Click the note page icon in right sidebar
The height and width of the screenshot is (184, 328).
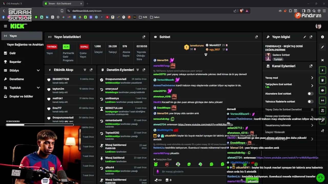coord(322,80)
